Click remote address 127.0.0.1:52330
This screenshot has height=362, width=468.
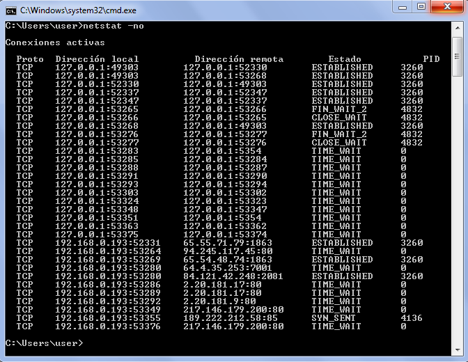click(225, 68)
